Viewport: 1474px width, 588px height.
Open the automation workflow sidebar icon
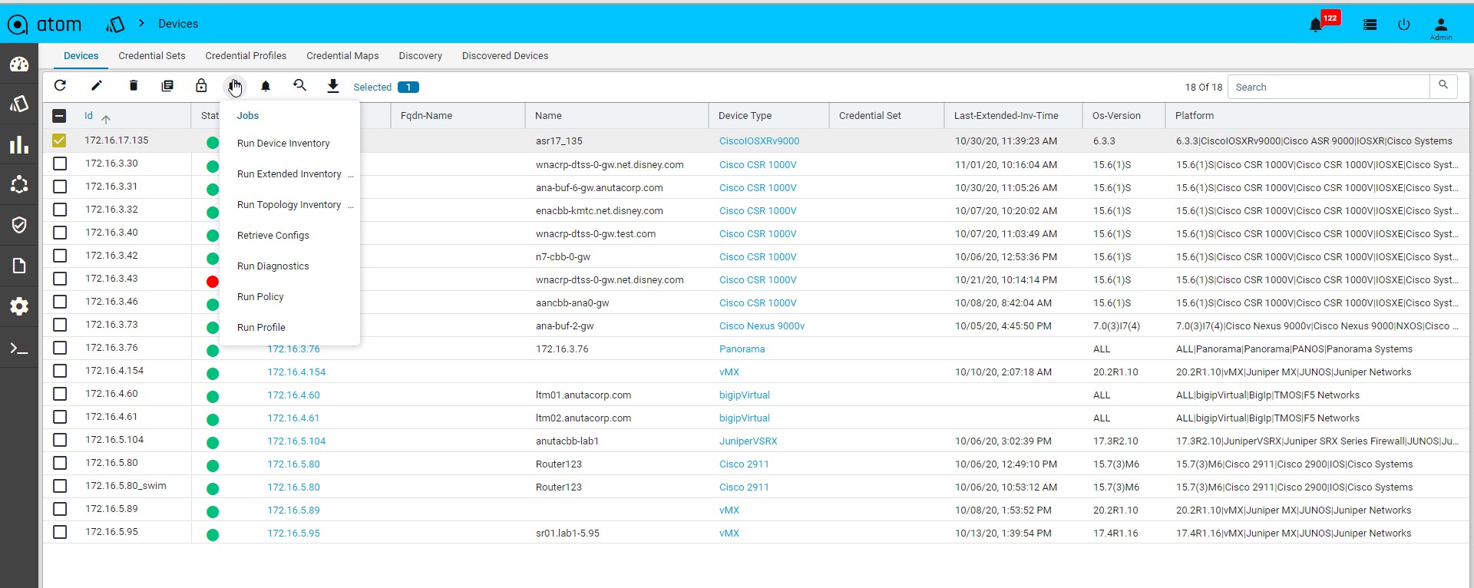pyautogui.click(x=19, y=184)
